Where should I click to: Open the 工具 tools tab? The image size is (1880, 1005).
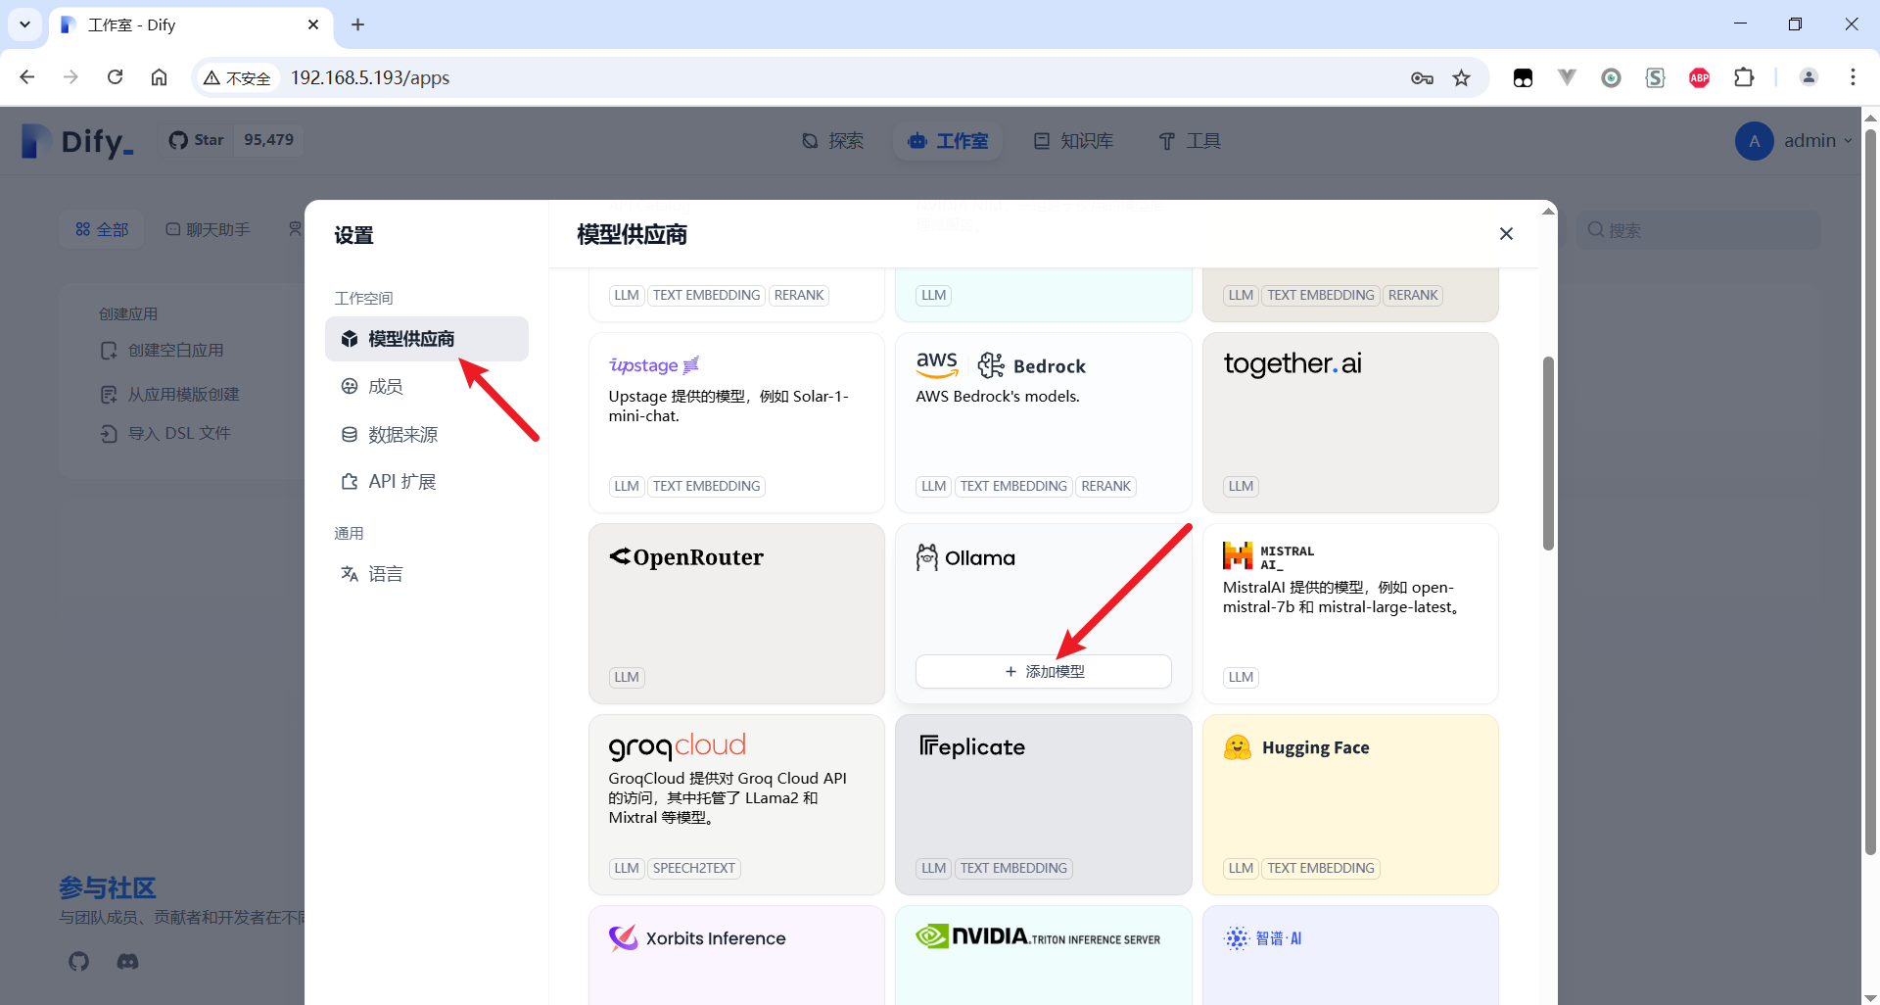point(1190,141)
